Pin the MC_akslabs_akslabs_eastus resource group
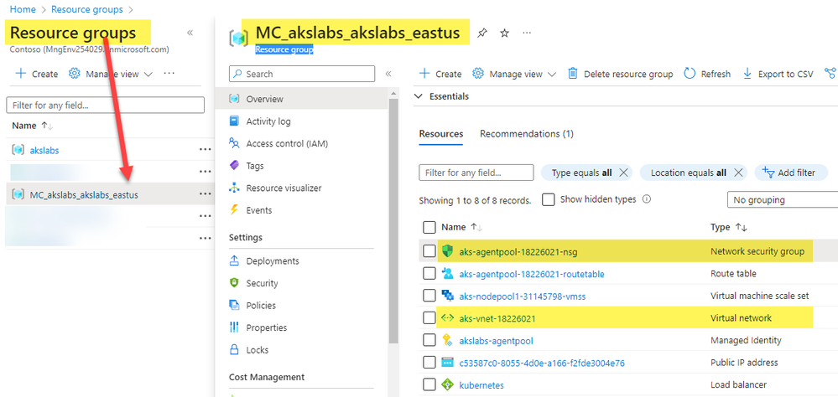Image resolution: width=838 pixels, height=397 pixels. pyautogui.click(x=481, y=34)
